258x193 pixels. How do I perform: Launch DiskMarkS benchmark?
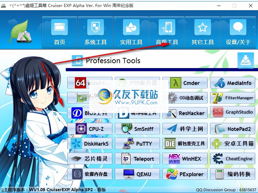tap(90, 144)
